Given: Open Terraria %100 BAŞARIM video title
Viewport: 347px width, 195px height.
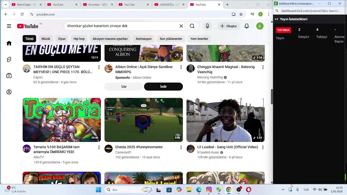Looking at the screenshot, I should point(56,149).
